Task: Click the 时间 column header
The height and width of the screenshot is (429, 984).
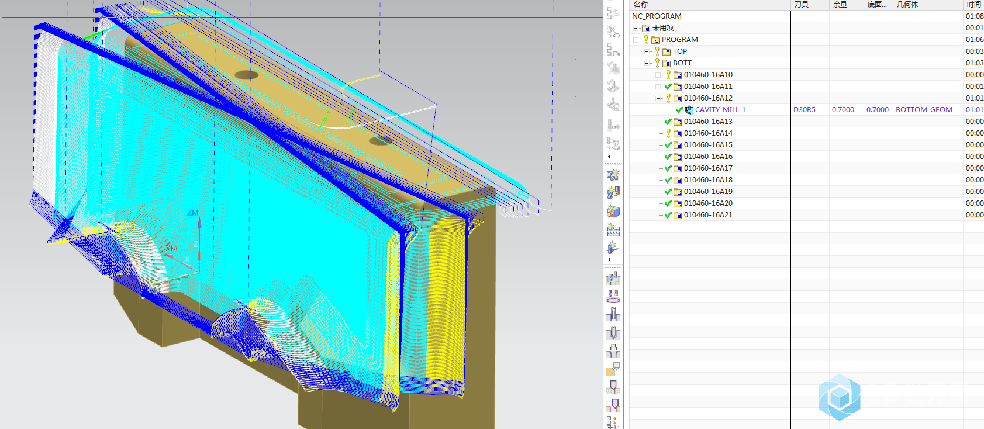Action: click(973, 5)
